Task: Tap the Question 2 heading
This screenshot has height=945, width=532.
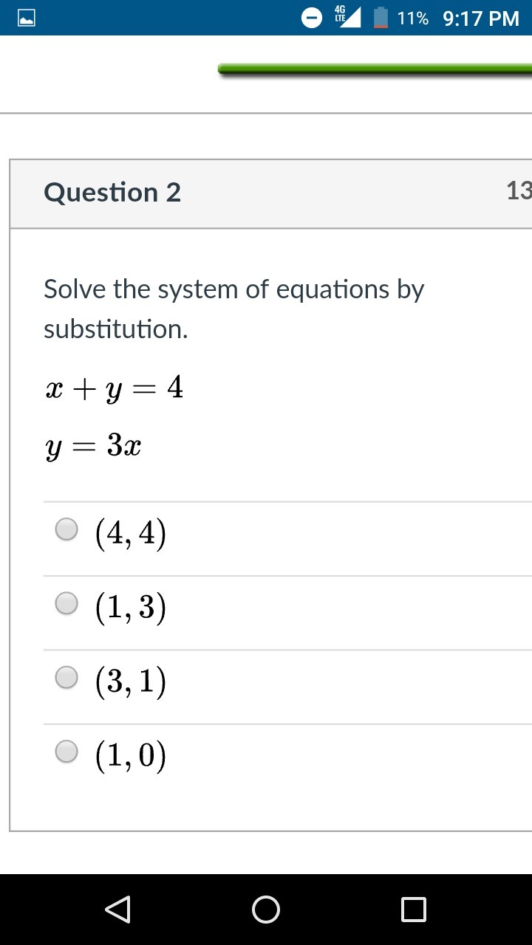Action: click(x=112, y=193)
